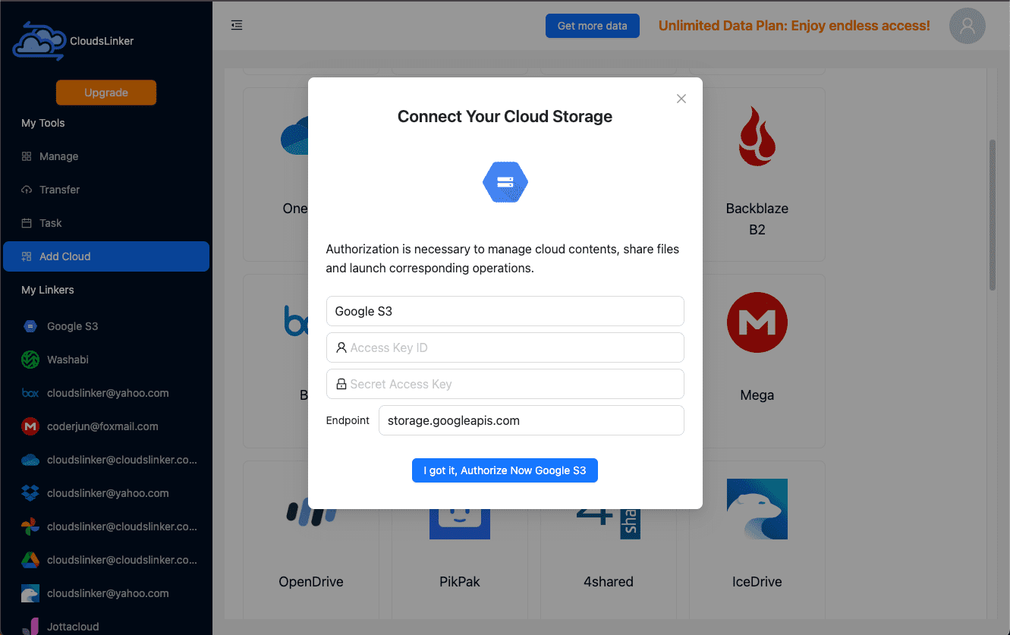Click the Endpoint storage.googleapis.com field

tap(531, 420)
